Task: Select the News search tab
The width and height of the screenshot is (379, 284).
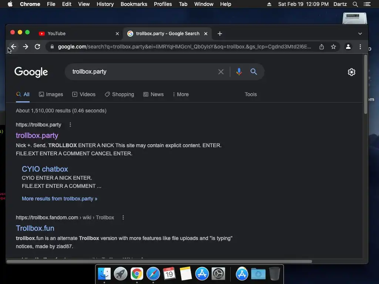Action: point(154,94)
